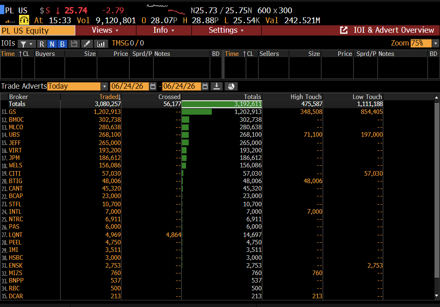The image size is (440, 307).
Task: Click the save disk icon in IOIs toolbar
Action: point(74,44)
